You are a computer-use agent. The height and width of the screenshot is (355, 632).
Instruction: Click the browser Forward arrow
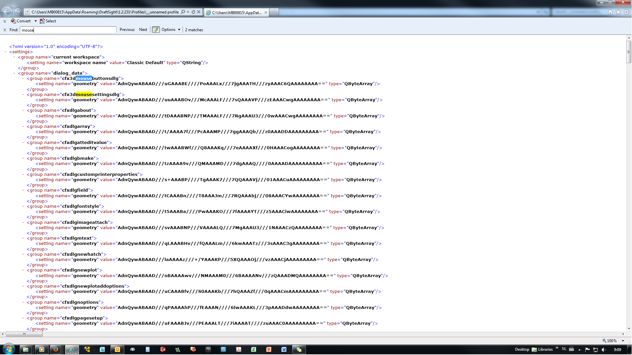coord(18,12)
